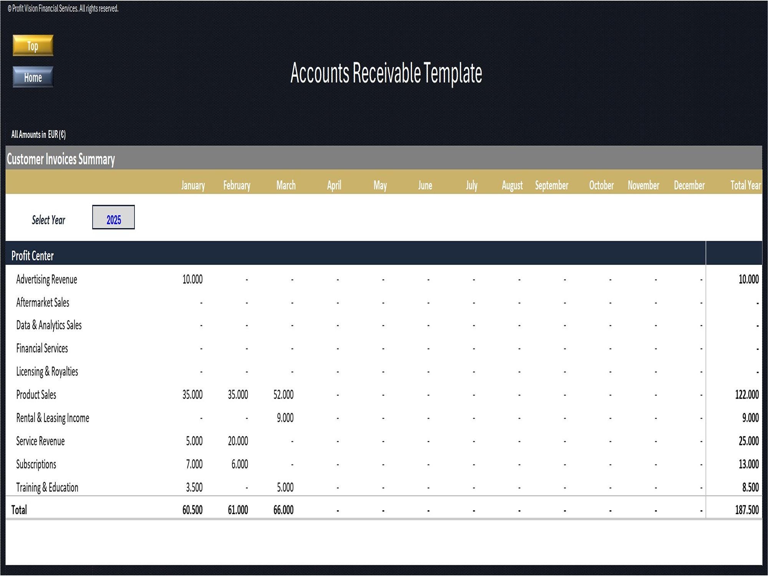Image resolution: width=768 pixels, height=576 pixels.
Task: Click the Data & Analytics Sales row
Action: pyautogui.click(x=49, y=326)
